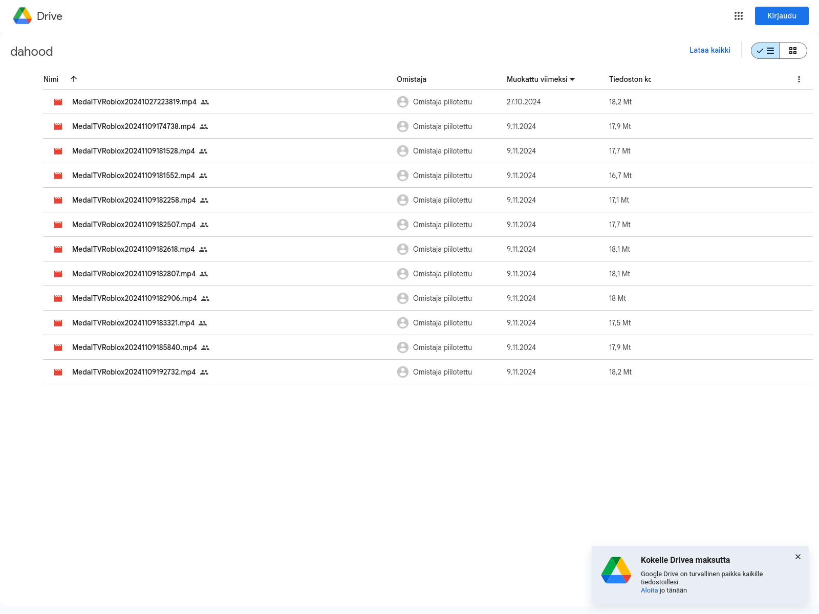Click video icon for MedalTVRoblox20241109182507.mp4

[58, 225]
